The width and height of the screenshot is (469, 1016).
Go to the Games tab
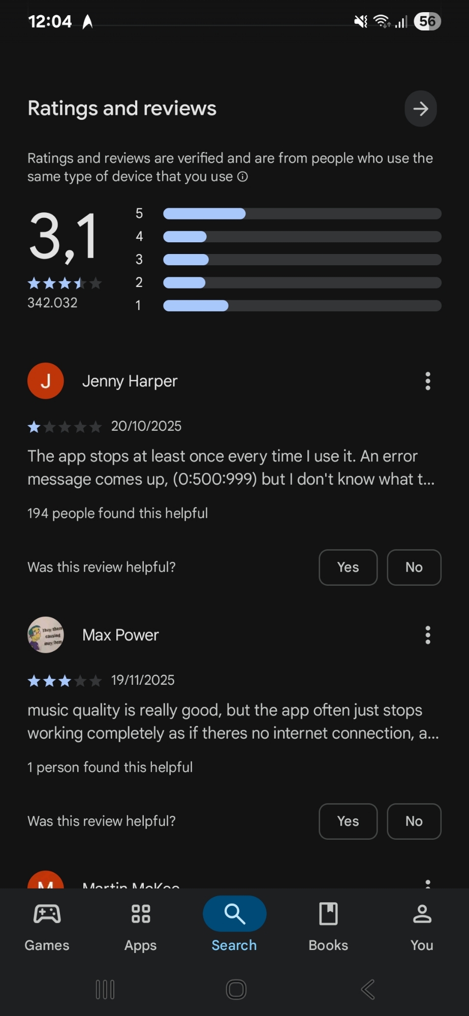[x=47, y=927]
